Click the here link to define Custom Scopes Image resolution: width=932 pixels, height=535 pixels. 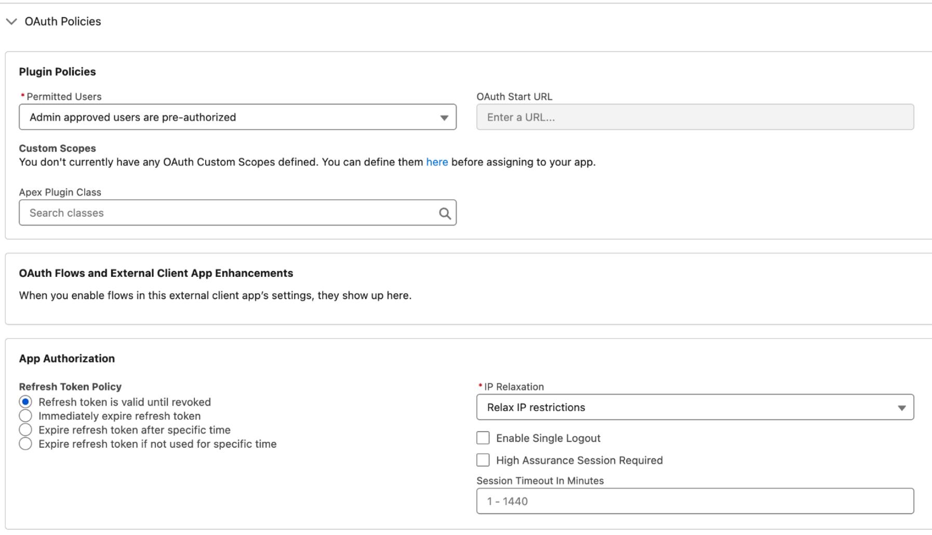coord(436,162)
